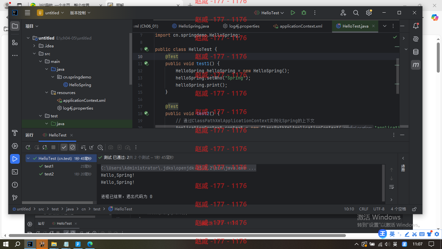Open the 版本控制 dropdown
Image resolution: width=442 pixels, height=249 pixels.
click(80, 13)
